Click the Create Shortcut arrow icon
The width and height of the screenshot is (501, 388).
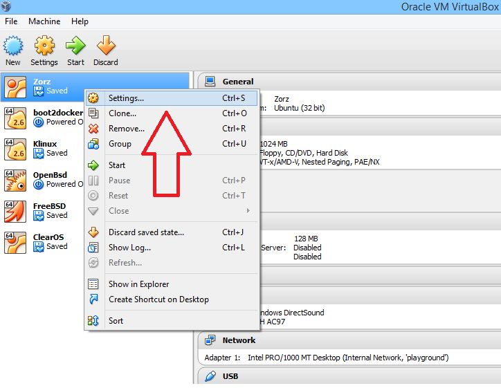click(93, 299)
